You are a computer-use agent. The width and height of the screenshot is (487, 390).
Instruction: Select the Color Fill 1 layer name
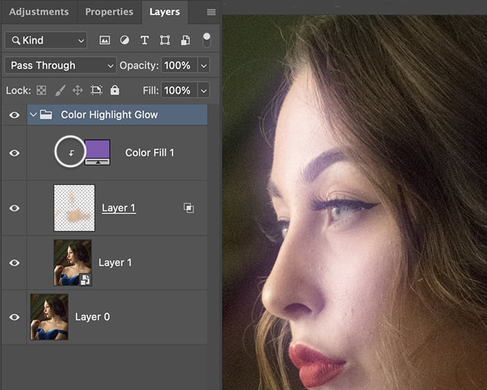150,153
